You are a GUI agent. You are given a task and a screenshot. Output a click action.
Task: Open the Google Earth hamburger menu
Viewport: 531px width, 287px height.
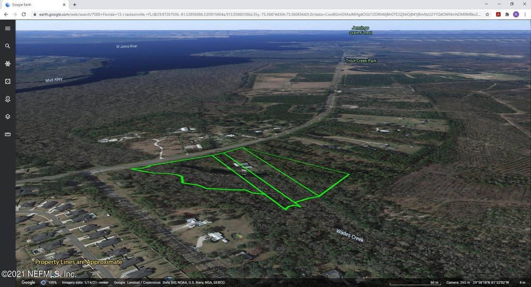(8, 28)
